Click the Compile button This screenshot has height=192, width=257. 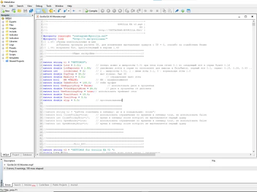click(91, 11)
